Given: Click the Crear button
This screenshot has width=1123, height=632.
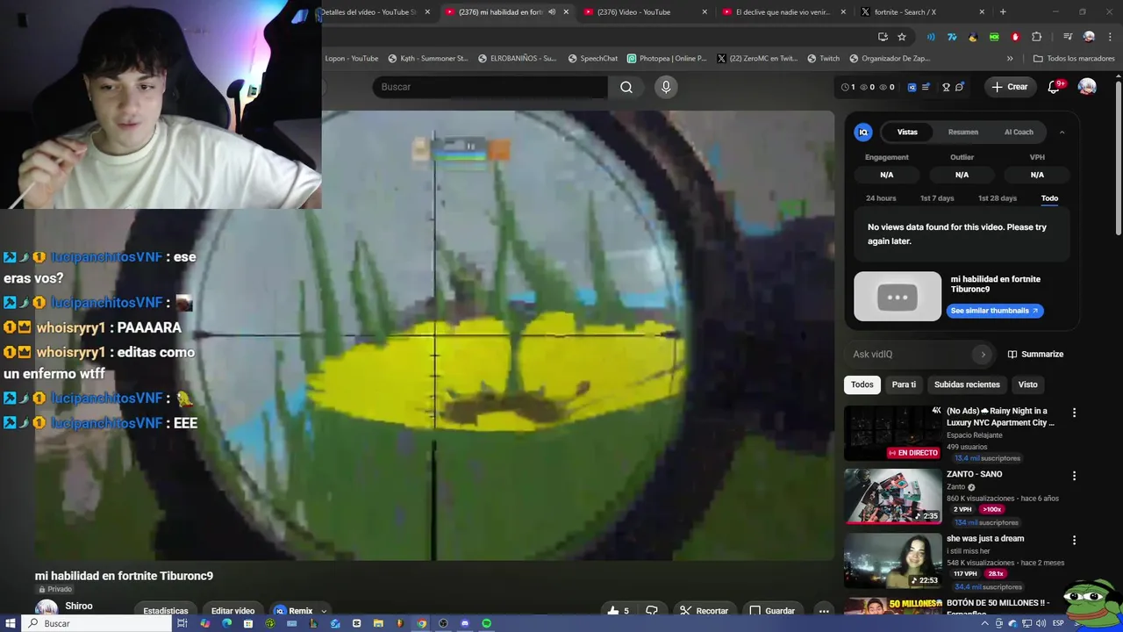Looking at the screenshot, I should point(1010,87).
